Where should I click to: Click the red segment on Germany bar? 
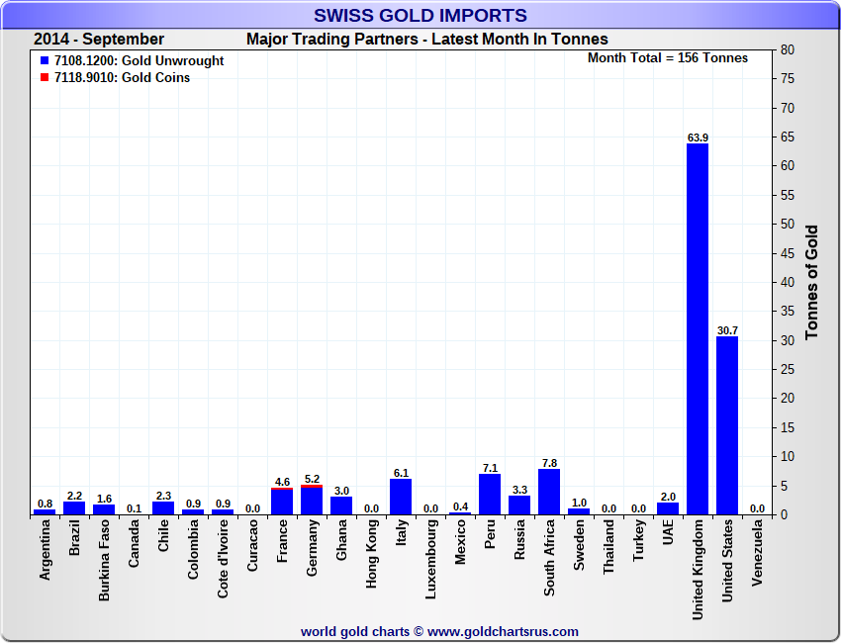(312, 486)
